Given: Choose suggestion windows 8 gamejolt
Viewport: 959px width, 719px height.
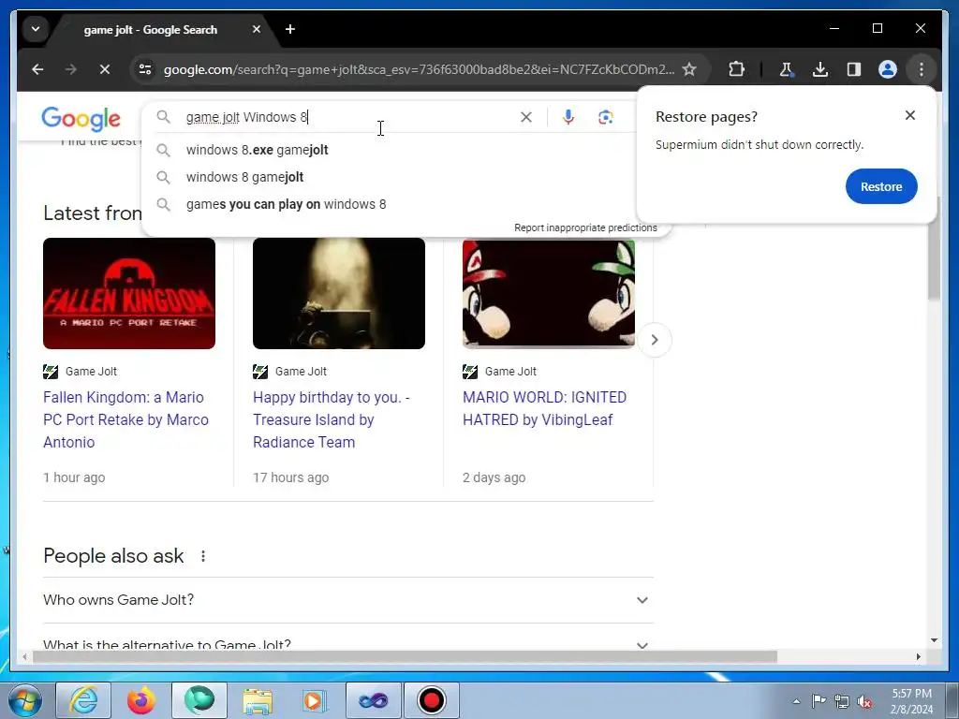Looking at the screenshot, I should click(244, 177).
